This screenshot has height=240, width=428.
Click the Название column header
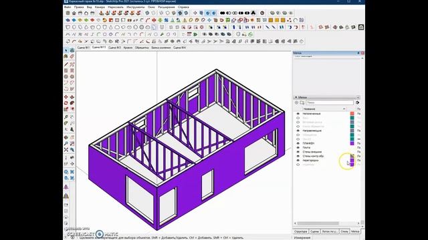pos(324,109)
